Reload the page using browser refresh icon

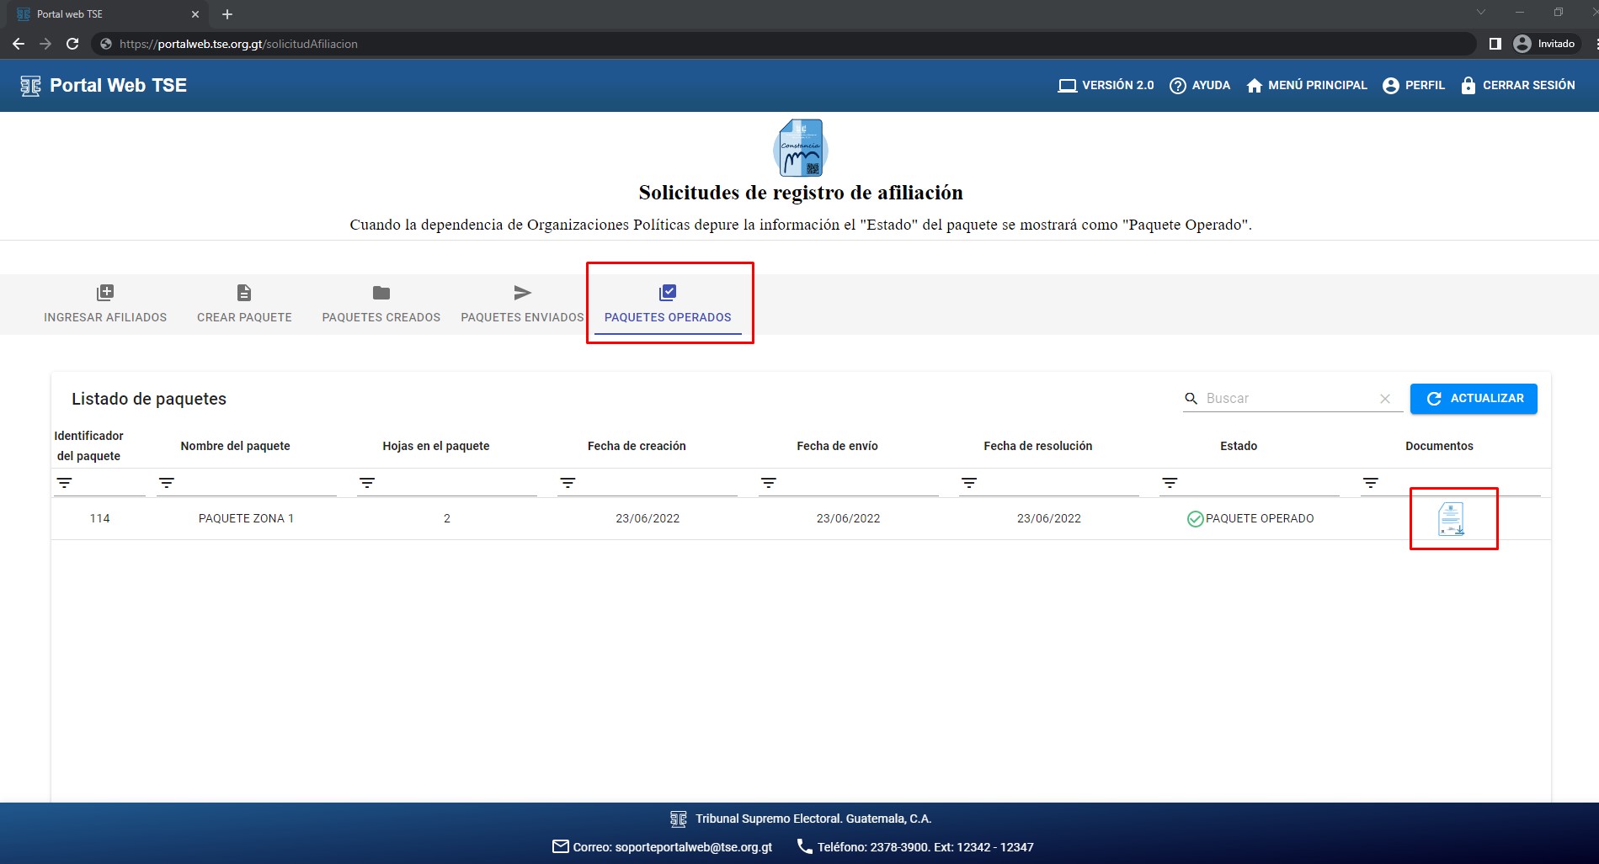(x=72, y=44)
